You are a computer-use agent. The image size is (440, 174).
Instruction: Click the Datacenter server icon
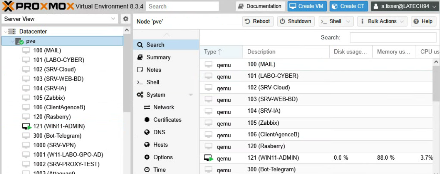[x=12, y=32]
